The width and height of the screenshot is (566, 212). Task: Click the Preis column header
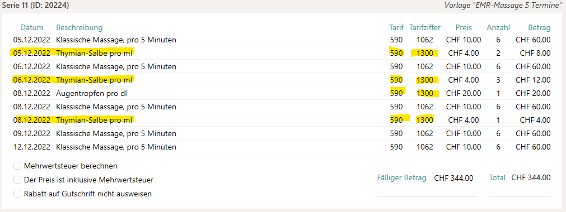pos(464,28)
